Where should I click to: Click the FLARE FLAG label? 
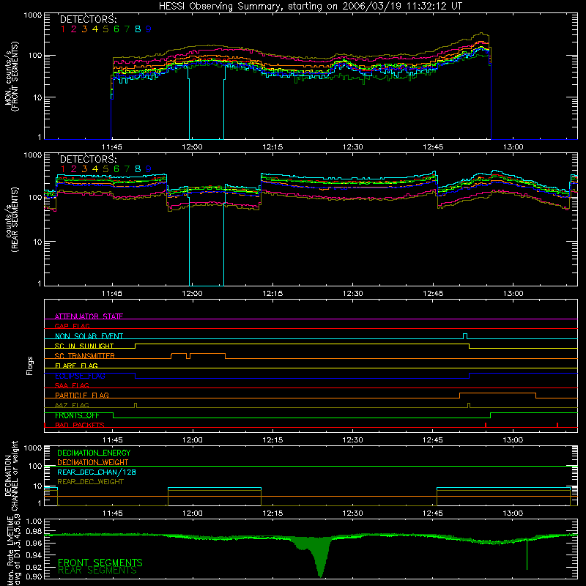point(76,366)
